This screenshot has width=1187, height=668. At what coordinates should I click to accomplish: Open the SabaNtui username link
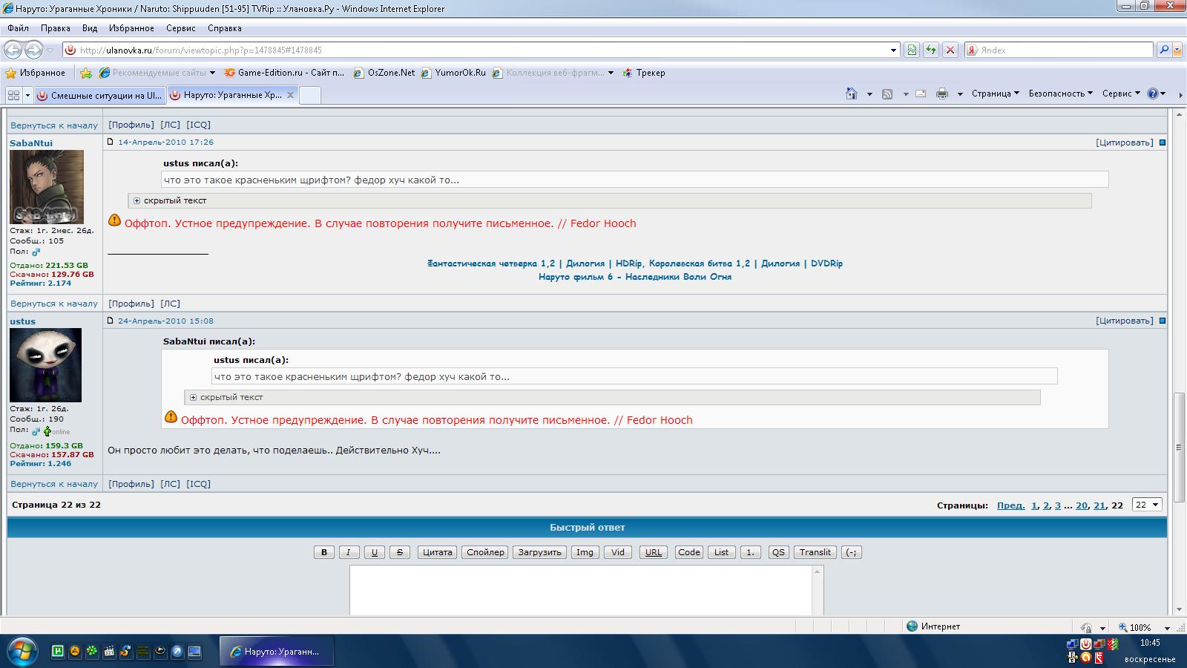click(31, 143)
